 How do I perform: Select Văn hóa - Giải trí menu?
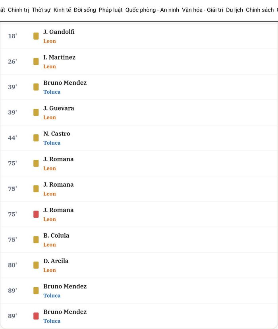click(x=203, y=10)
